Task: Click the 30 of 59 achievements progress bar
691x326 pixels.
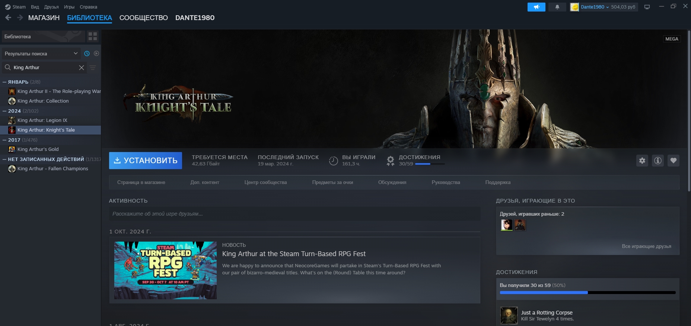Action: point(588,293)
